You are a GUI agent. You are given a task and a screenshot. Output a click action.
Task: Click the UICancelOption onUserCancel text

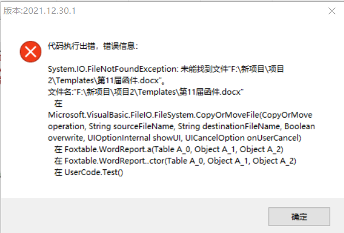243,138
